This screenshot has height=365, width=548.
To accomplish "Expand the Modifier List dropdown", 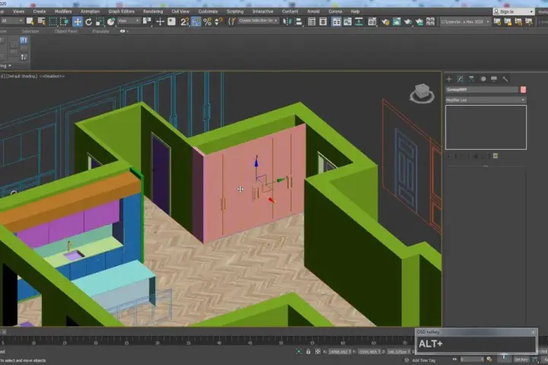I will (x=486, y=100).
